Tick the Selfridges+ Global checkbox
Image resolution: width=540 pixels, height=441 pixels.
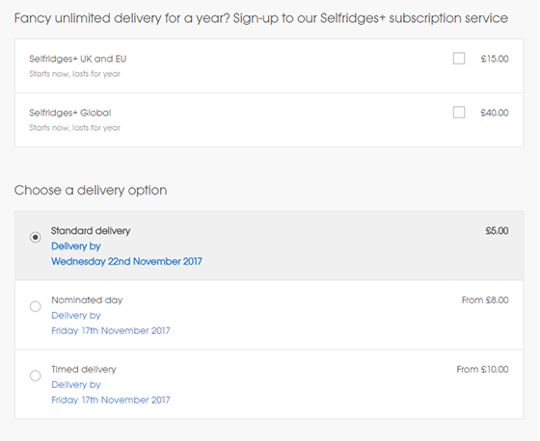[x=459, y=113]
